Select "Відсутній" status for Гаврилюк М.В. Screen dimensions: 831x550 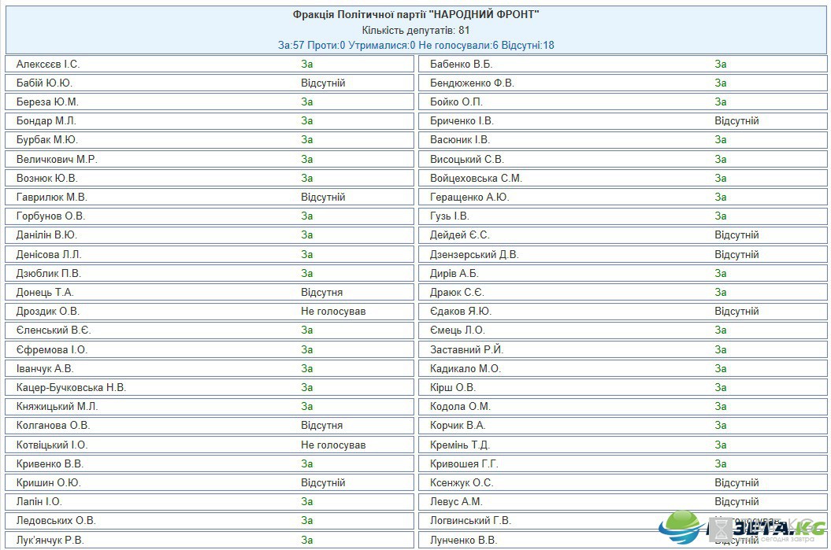click(x=323, y=197)
